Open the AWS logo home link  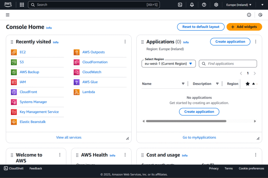coord(8,5)
